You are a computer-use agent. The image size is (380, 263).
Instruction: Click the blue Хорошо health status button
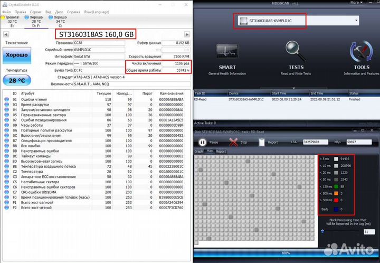coord(16,54)
